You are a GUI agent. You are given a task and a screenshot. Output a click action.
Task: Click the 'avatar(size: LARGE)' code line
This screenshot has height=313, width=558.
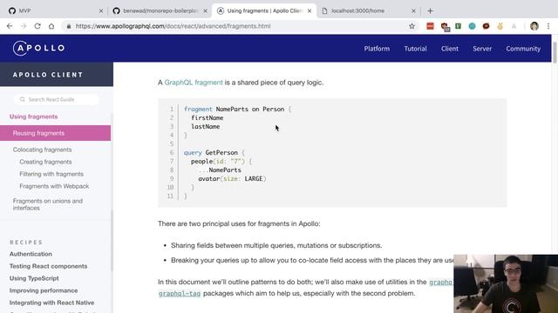(x=232, y=178)
